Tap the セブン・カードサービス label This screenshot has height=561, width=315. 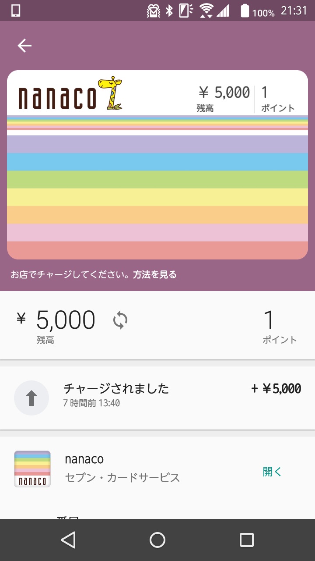(122, 477)
